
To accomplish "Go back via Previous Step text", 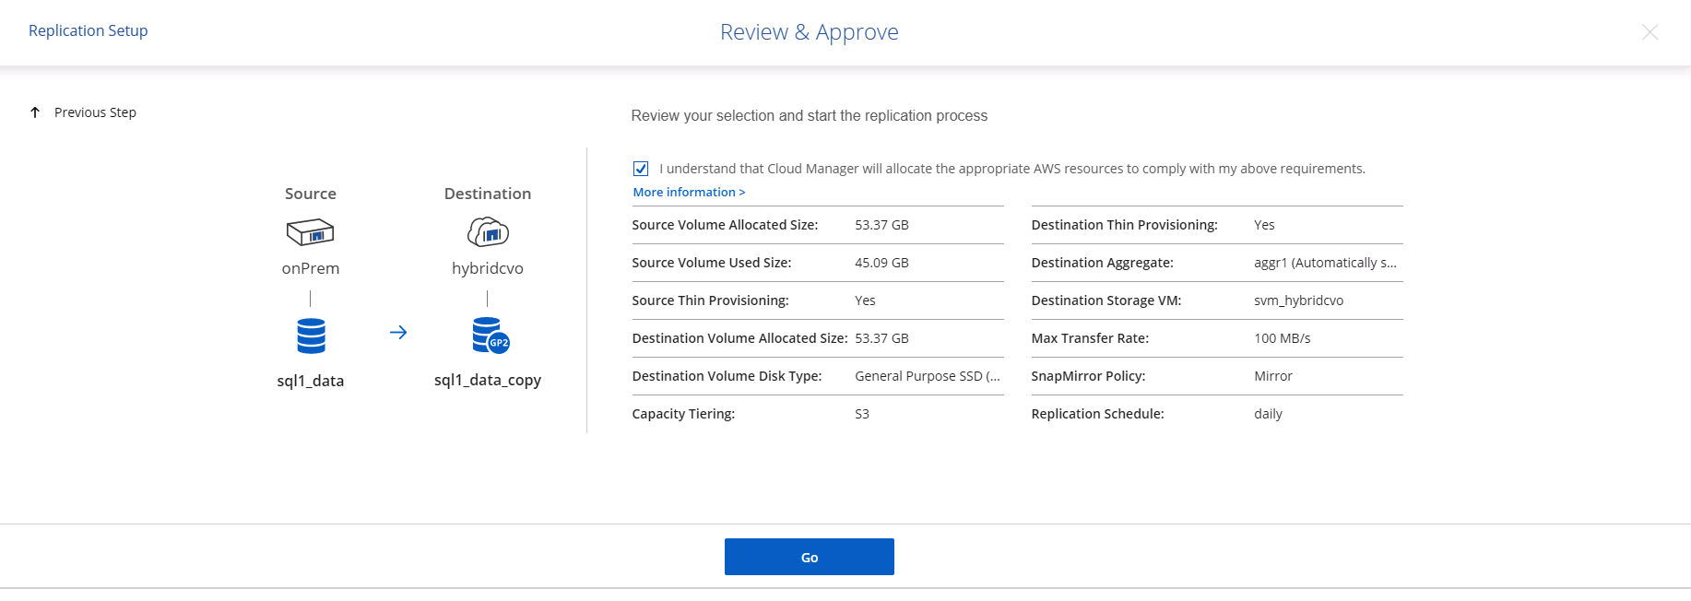I will pos(95,112).
